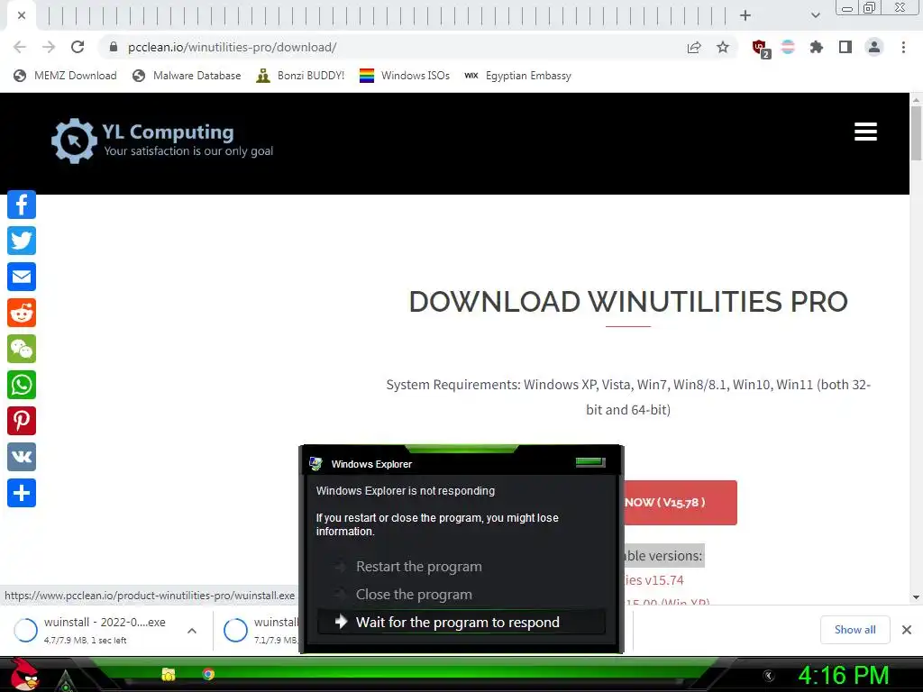
Task: Open a new browser tab
Action: (745, 15)
